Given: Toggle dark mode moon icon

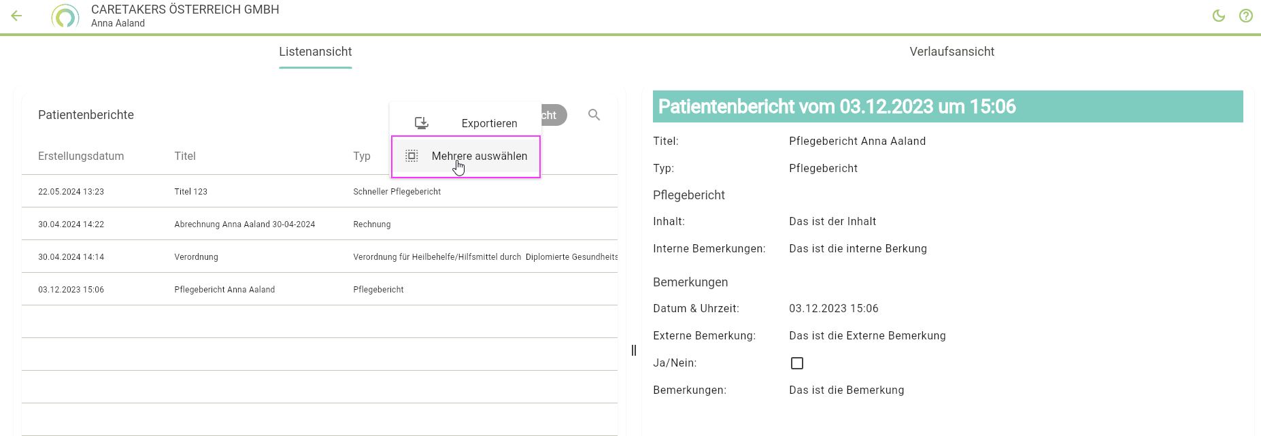Looking at the screenshot, I should pos(1218,16).
